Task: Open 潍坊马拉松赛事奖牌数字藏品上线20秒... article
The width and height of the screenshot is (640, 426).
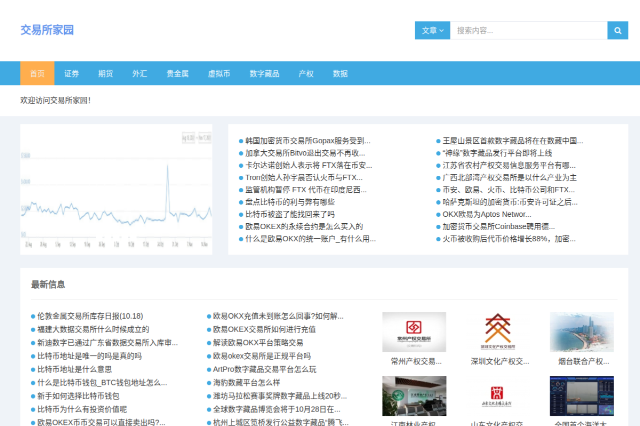Action: (x=280, y=396)
